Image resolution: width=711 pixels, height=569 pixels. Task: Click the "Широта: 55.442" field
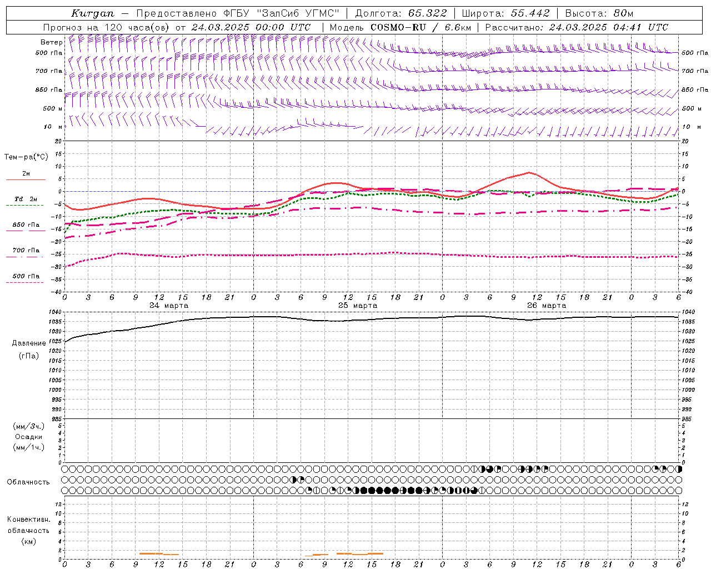tap(505, 13)
